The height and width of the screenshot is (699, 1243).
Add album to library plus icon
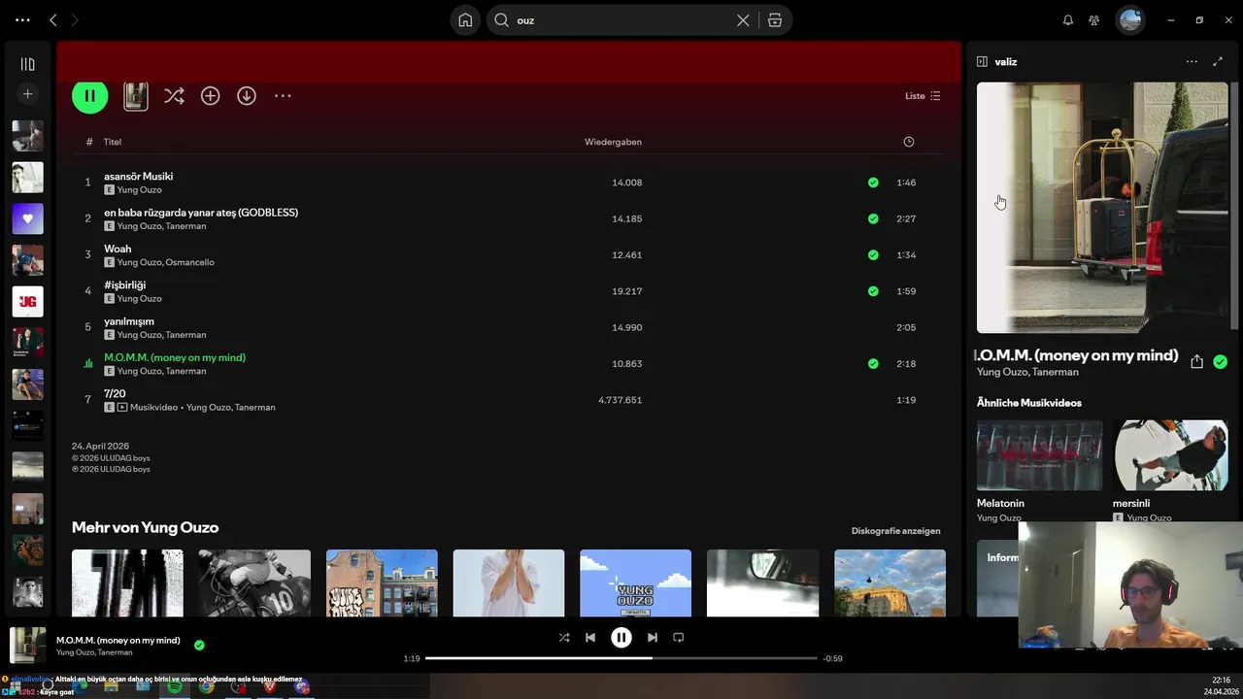[x=211, y=95]
